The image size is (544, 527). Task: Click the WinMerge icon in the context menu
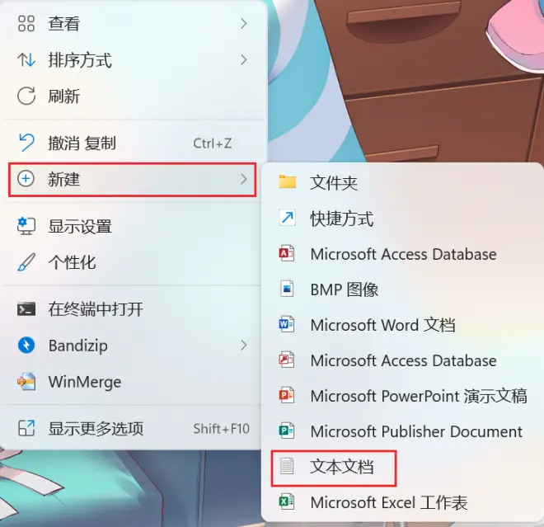click(x=26, y=382)
